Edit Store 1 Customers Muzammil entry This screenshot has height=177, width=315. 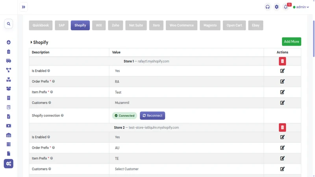[282, 103]
